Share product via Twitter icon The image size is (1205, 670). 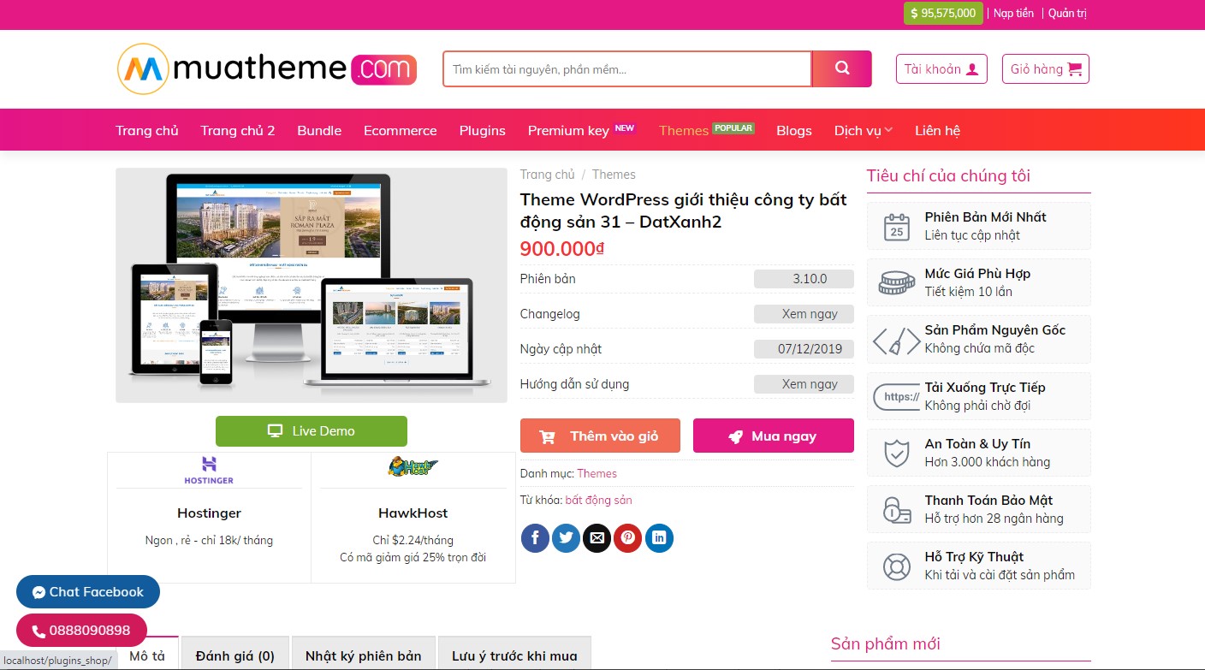pyautogui.click(x=566, y=538)
